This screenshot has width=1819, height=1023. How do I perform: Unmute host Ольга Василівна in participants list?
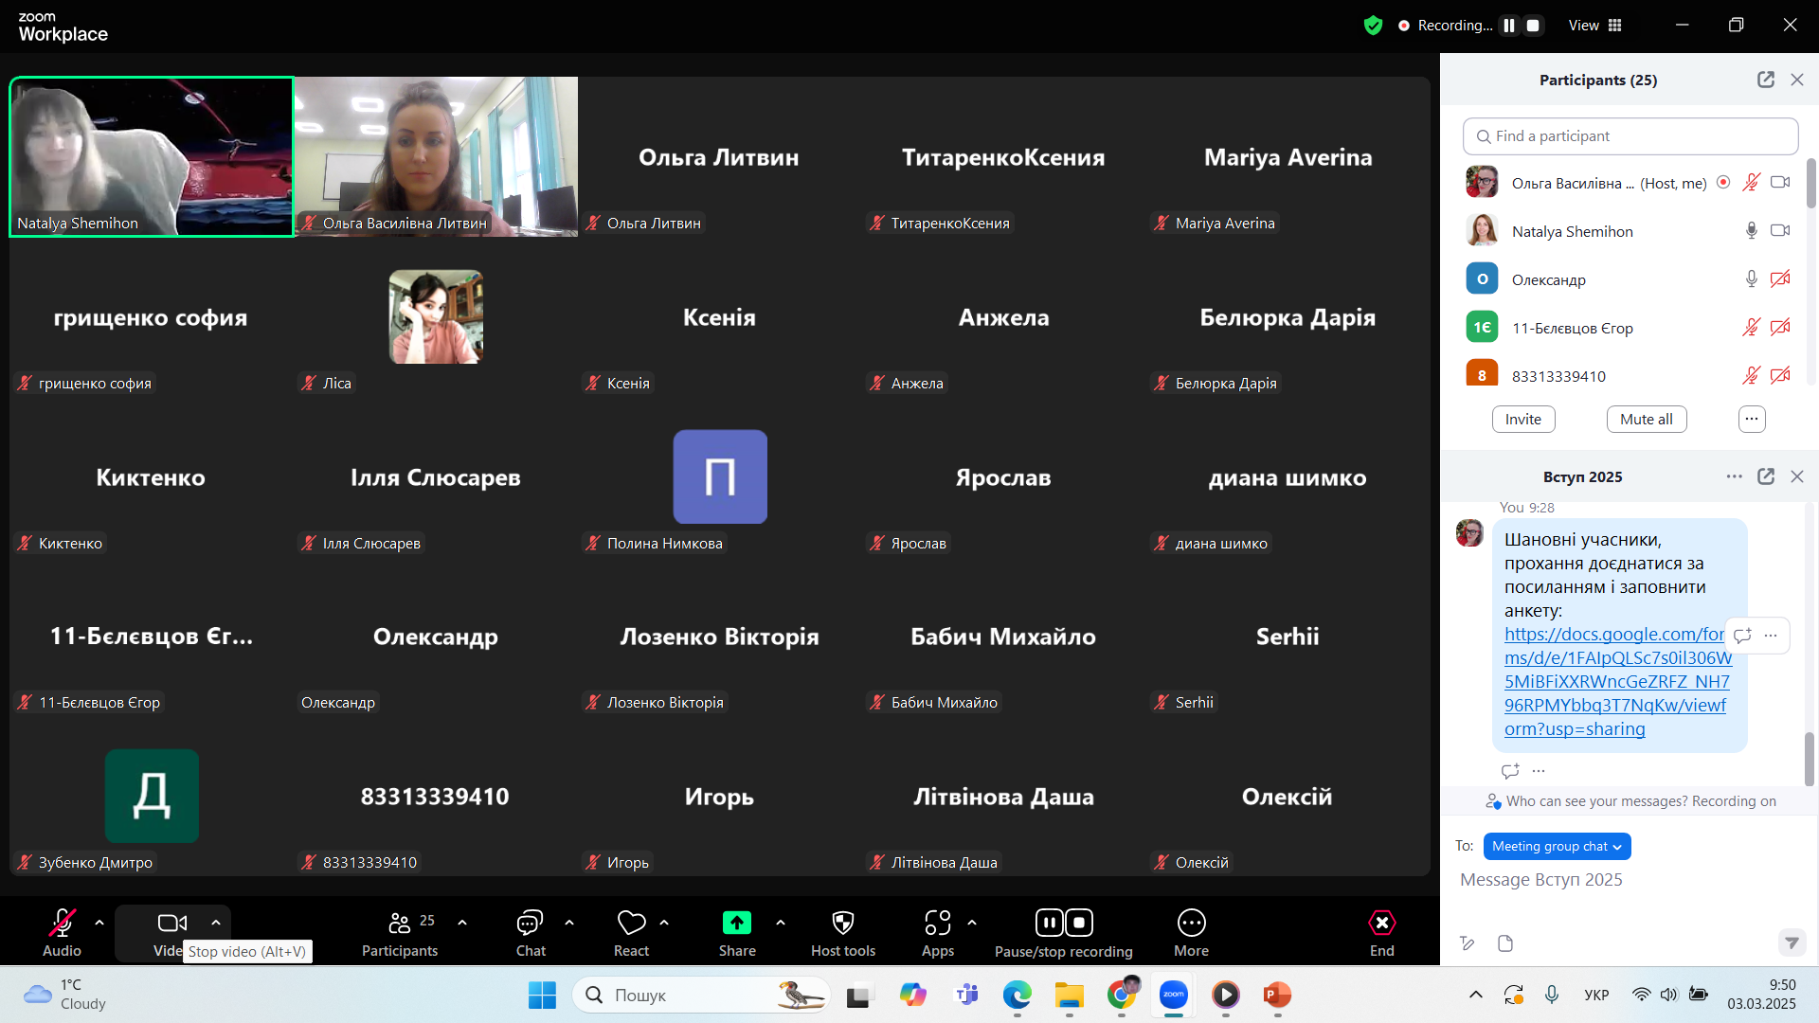(x=1751, y=182)
